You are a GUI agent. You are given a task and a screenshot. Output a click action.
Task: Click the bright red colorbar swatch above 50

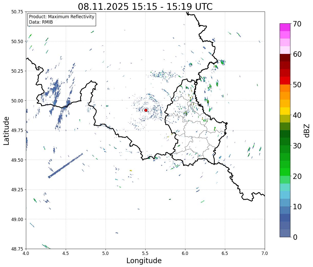tap(285, 81)
